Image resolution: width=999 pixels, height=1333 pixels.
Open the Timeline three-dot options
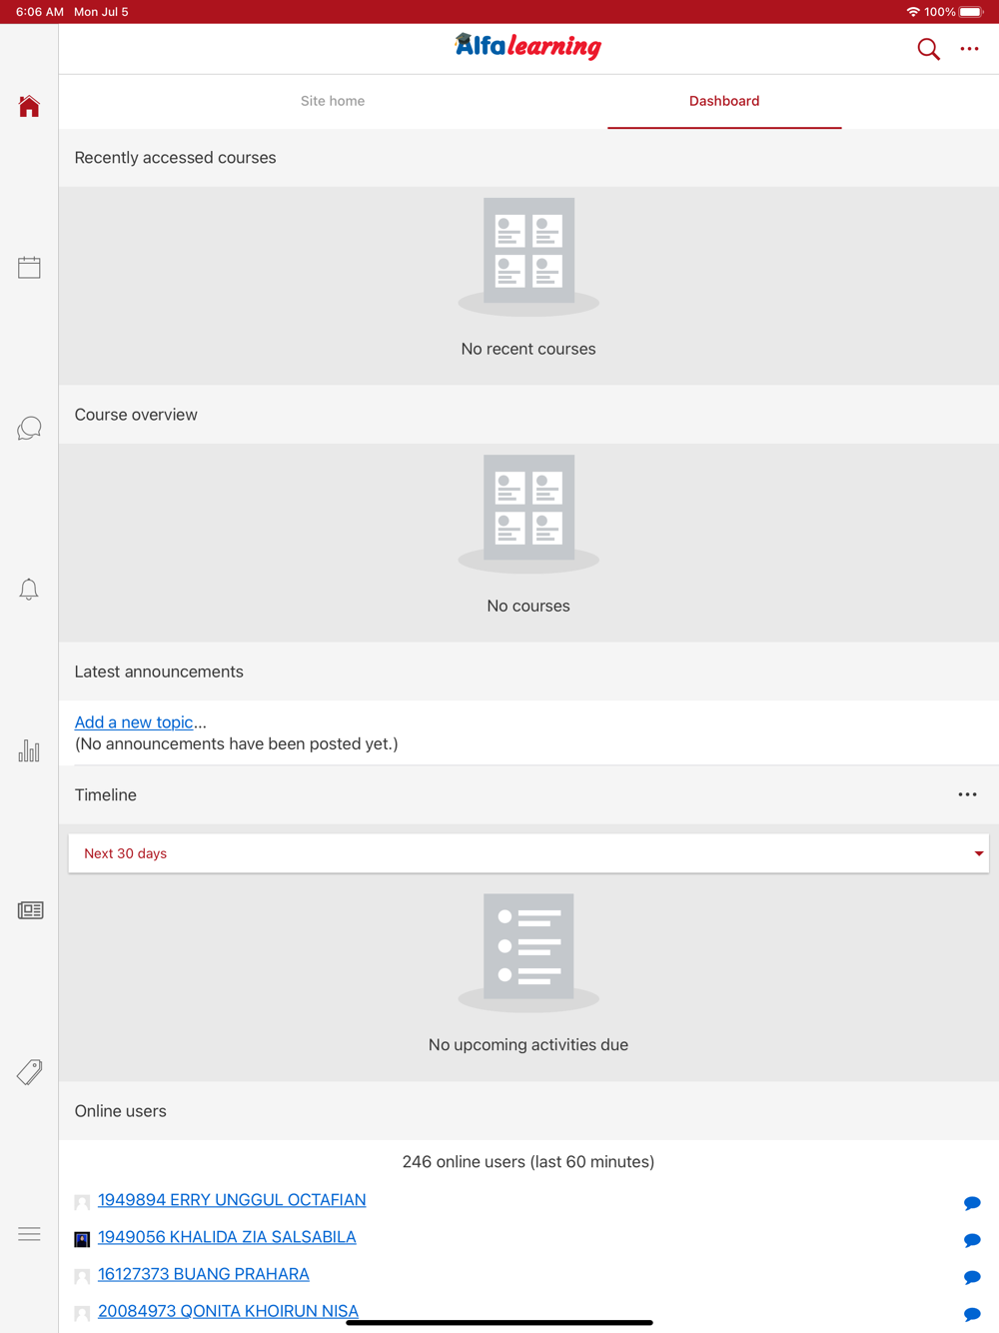967,794
